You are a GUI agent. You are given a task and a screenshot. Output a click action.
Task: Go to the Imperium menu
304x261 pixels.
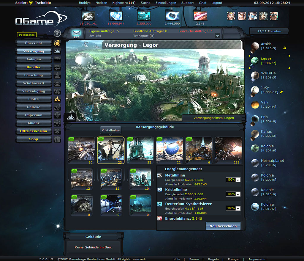(x=34, y=115)
